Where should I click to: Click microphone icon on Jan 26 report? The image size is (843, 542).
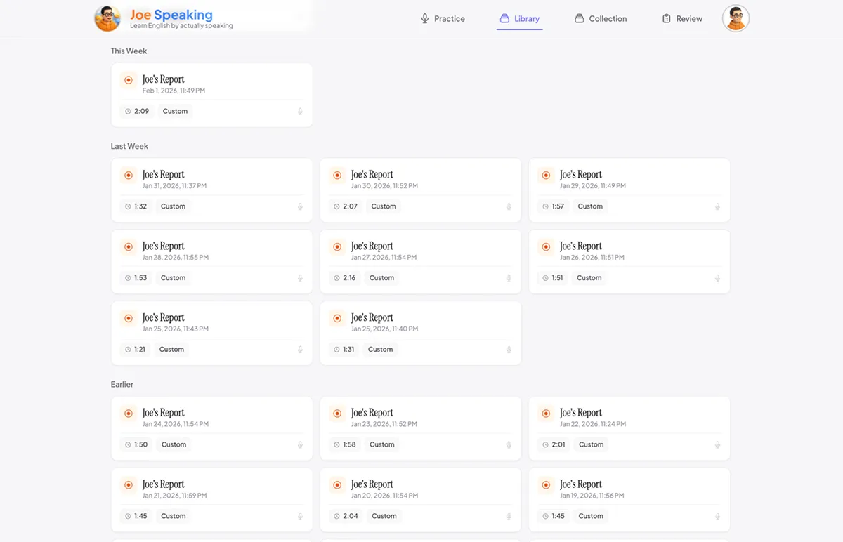point(717,279)
